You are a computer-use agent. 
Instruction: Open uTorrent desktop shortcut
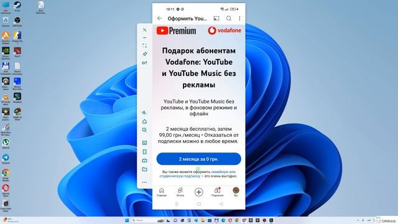tap(6, 144)
